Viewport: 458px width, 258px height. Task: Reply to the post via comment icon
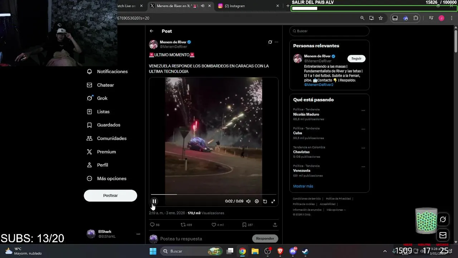click(152, 225)
